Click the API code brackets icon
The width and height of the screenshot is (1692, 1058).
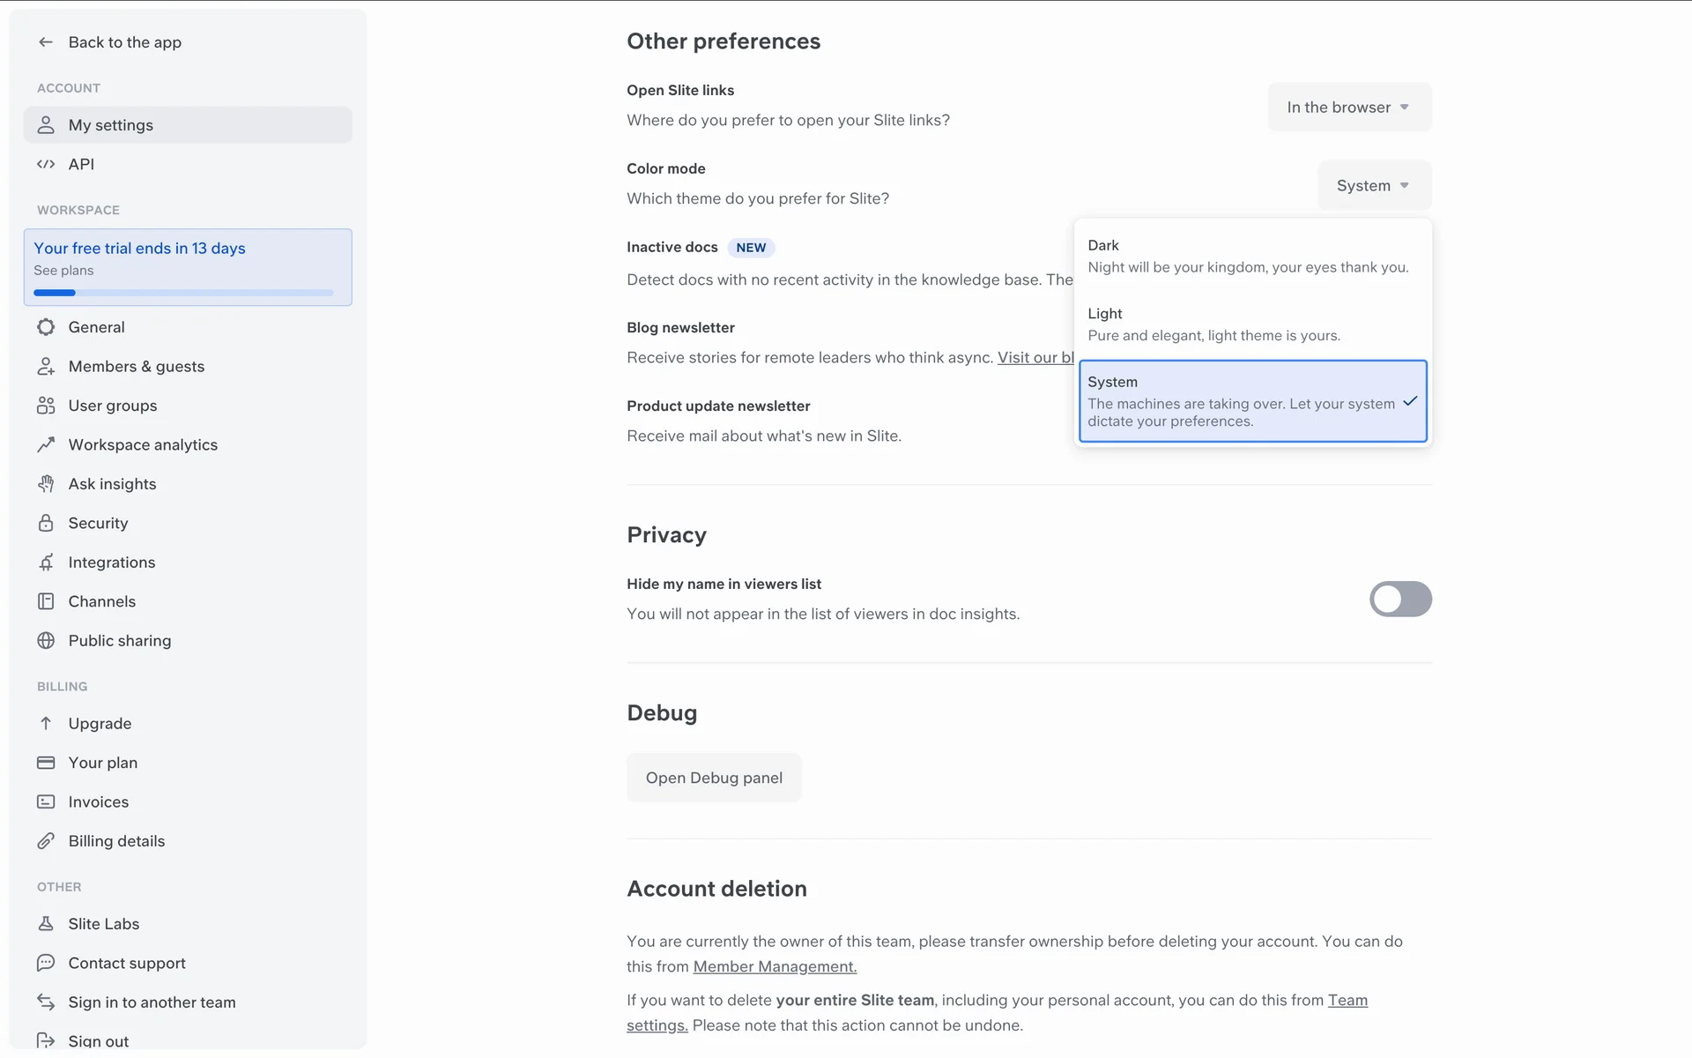(46, 164)
